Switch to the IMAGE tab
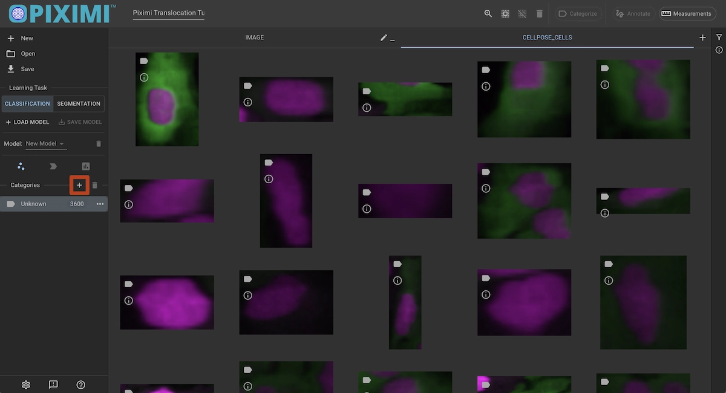 254,37
